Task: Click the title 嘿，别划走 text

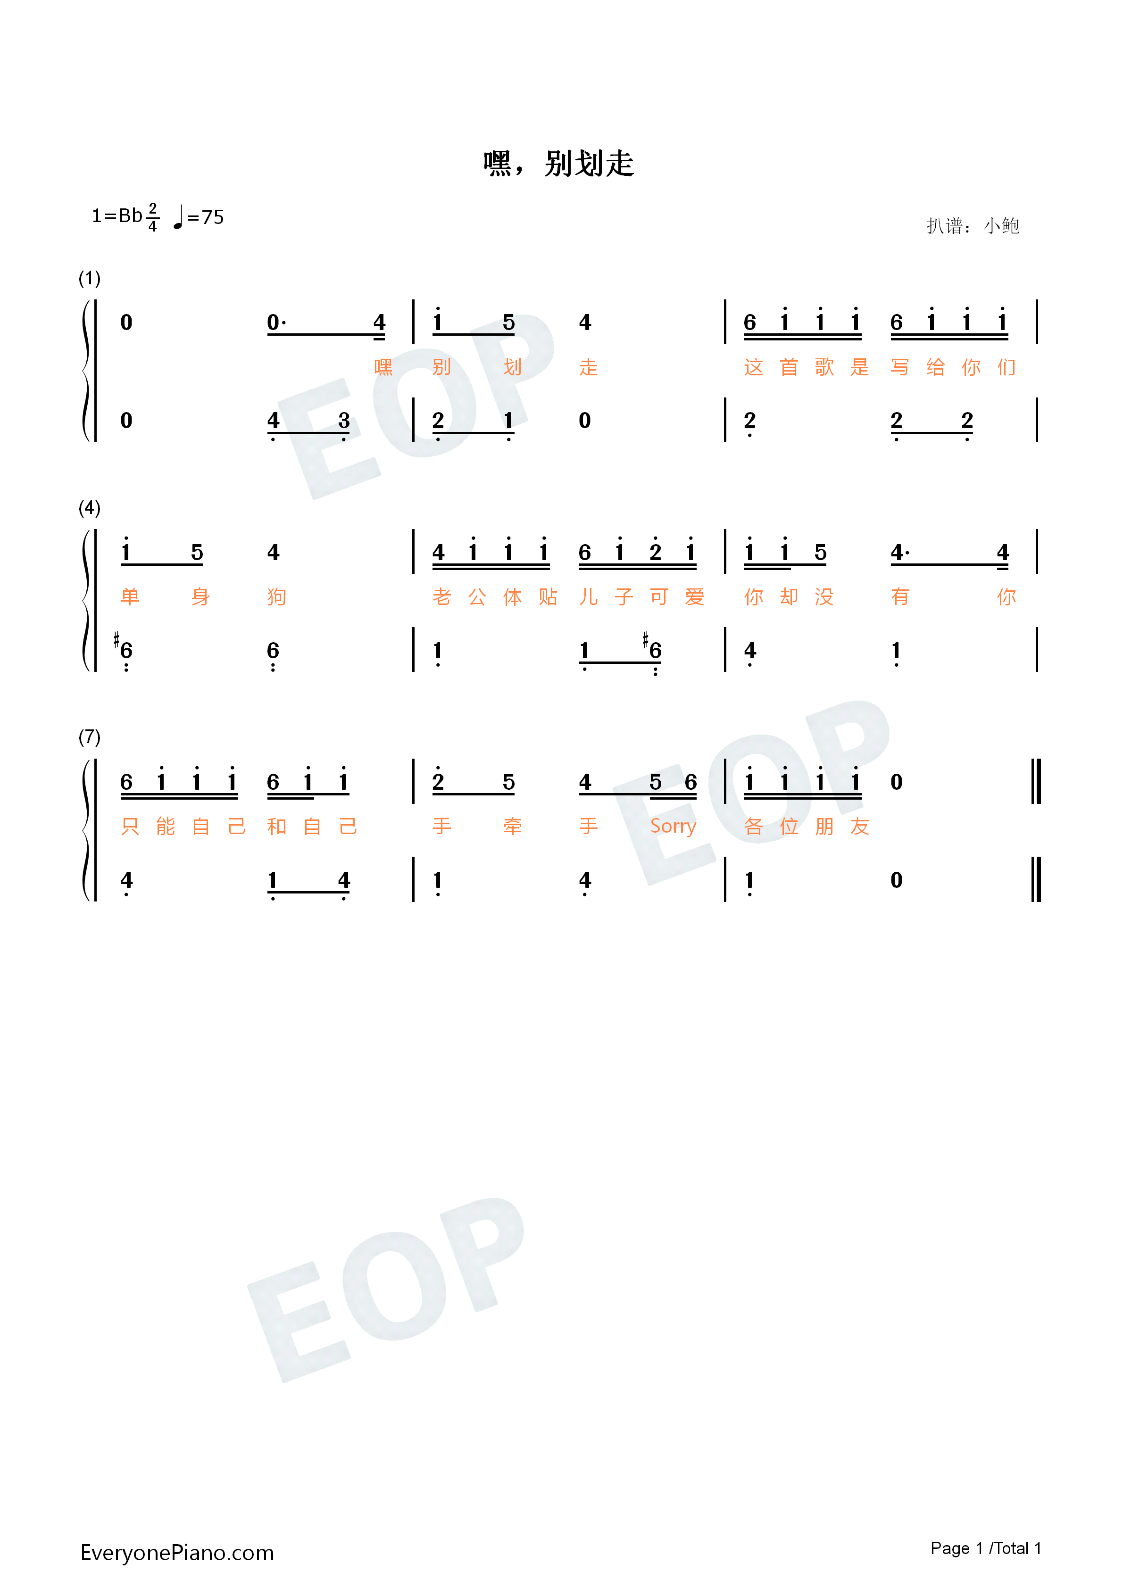Action: pyautogui.click(x=561, y=90)
